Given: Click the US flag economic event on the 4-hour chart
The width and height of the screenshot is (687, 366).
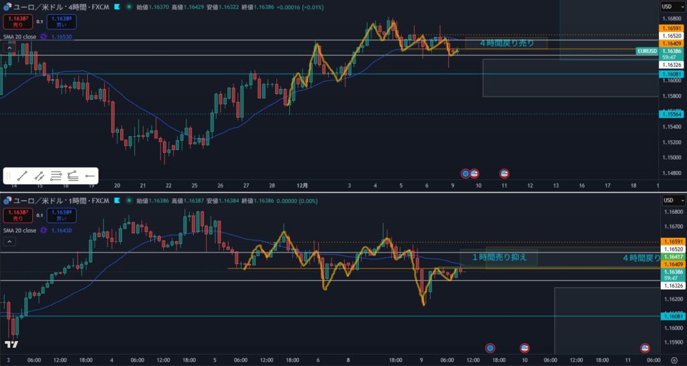Looking at the screenshot, I should point(474,173).
